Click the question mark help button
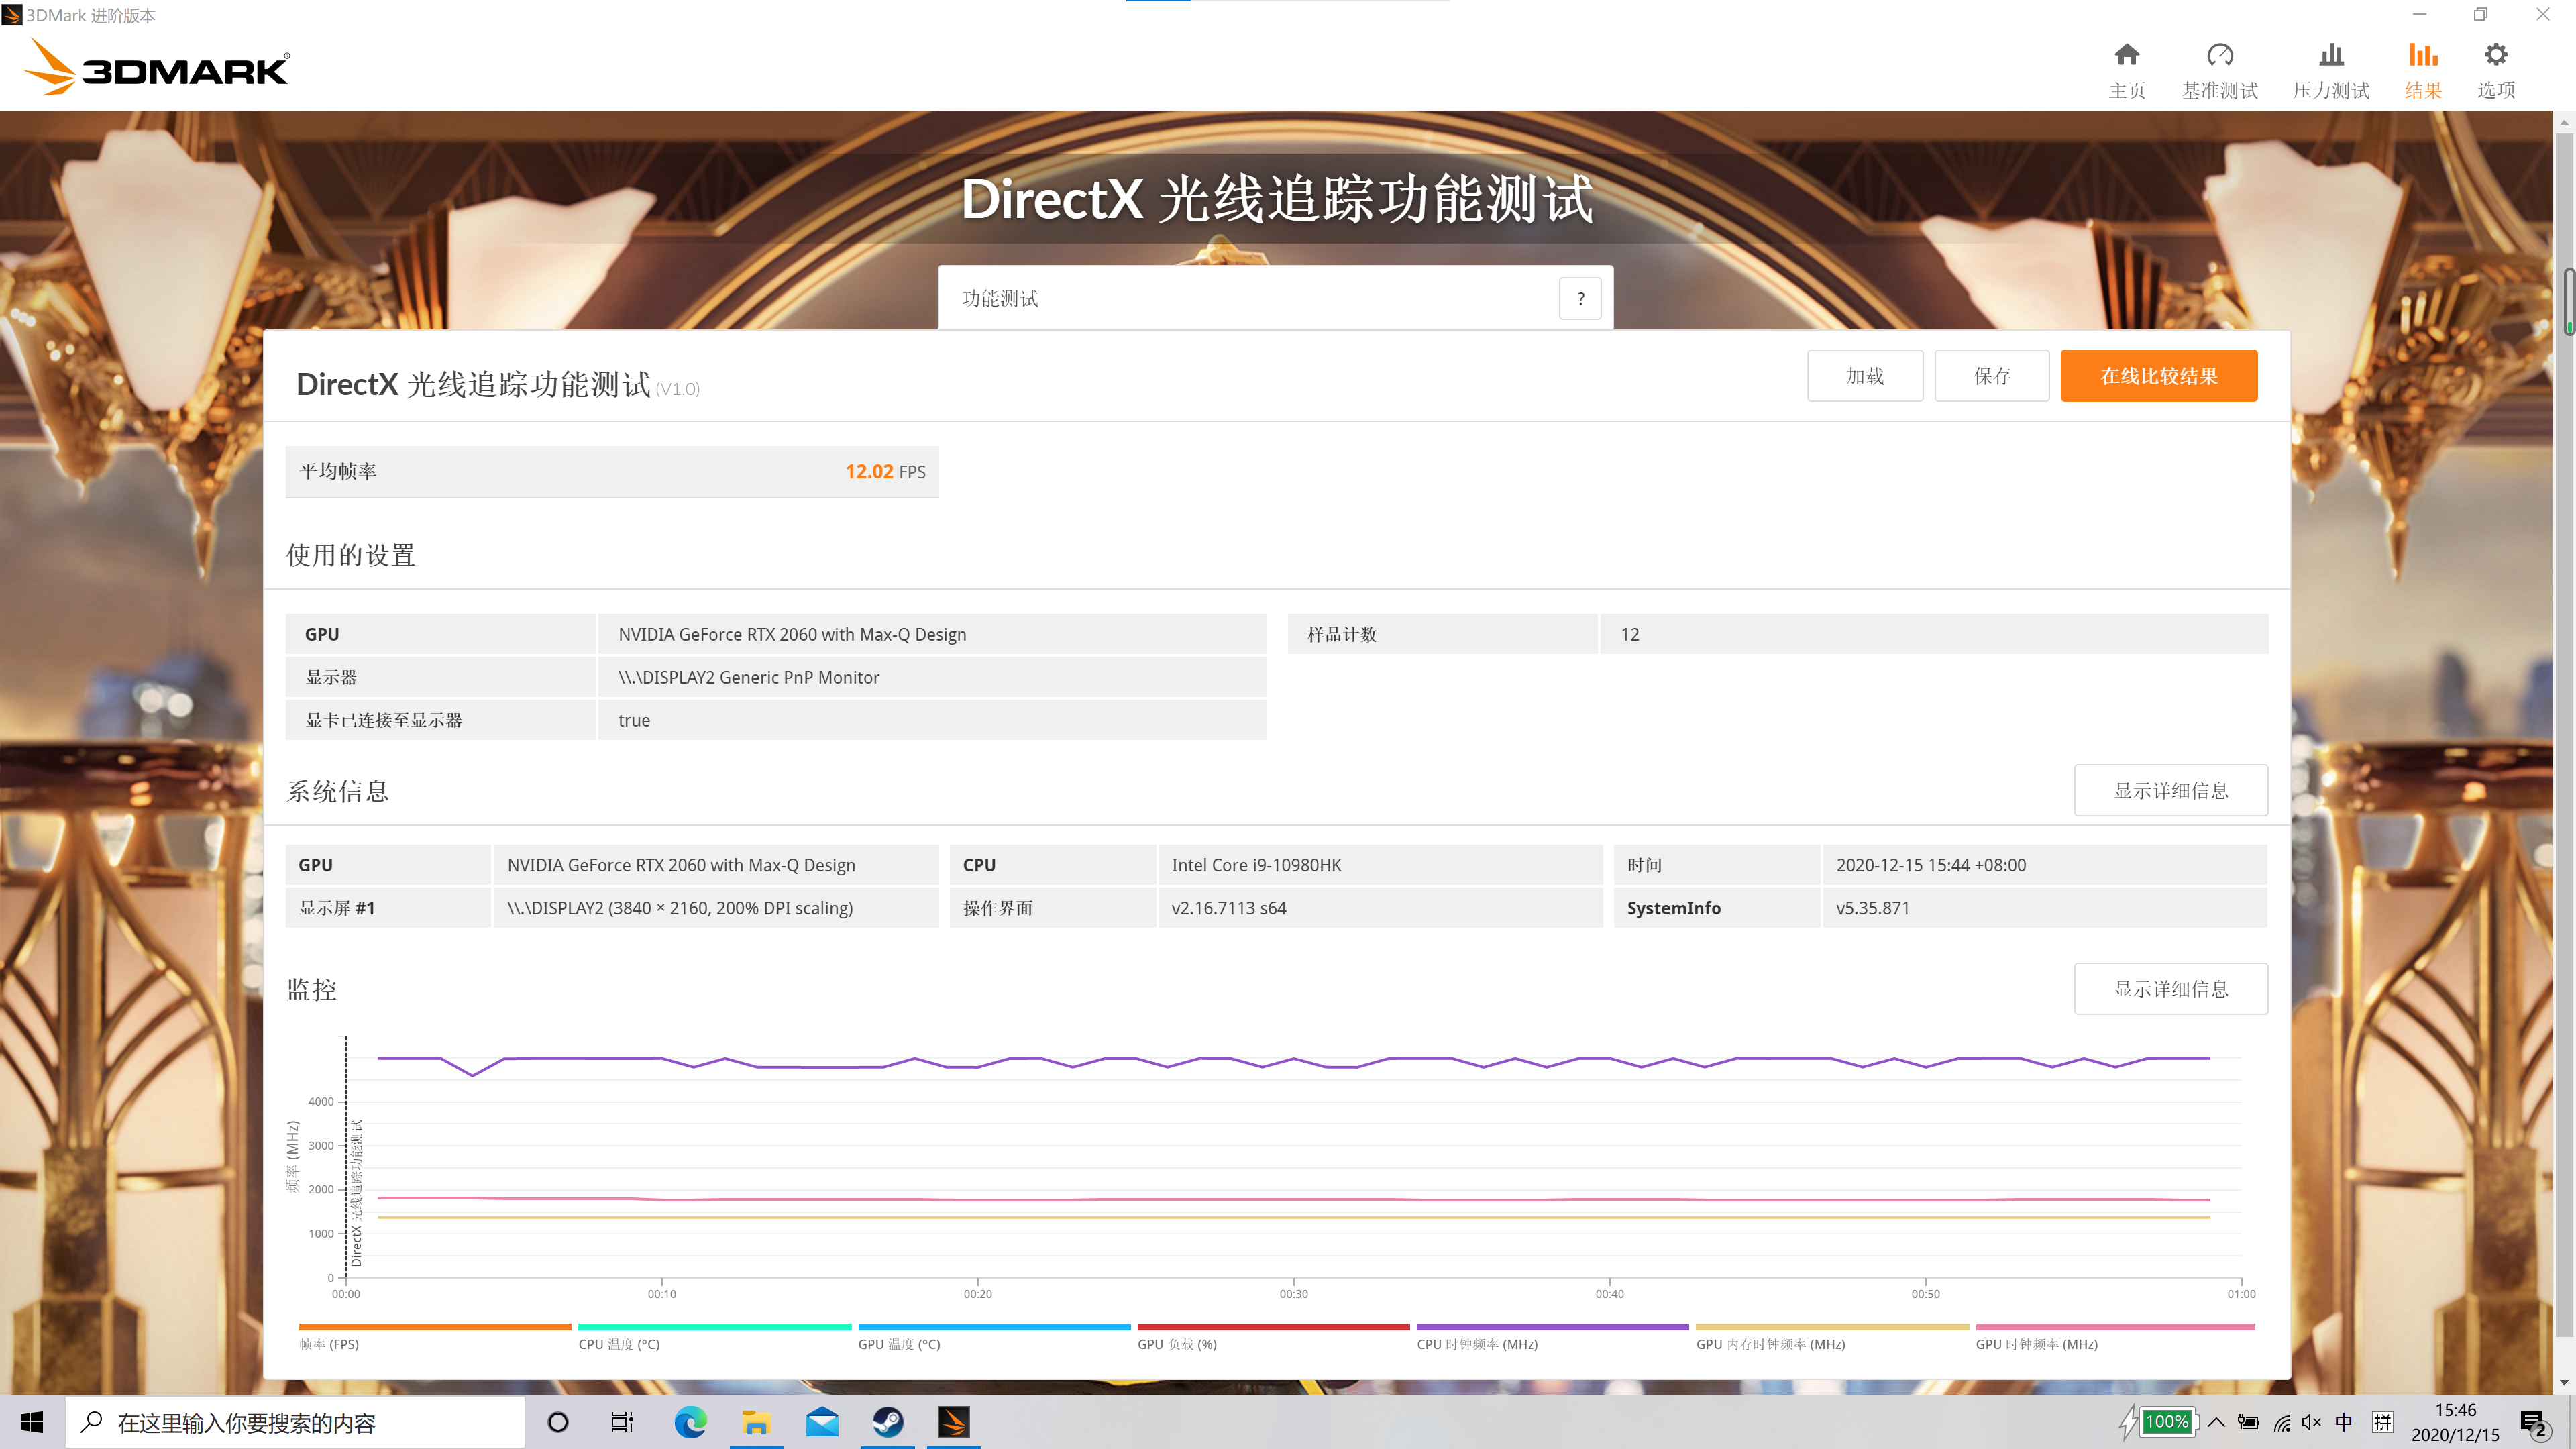 pyautogui.click(x=1580, y=298)
